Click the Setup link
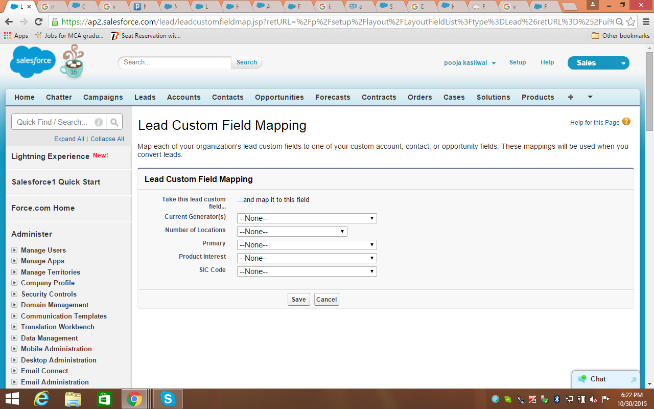Screen dimensions: 654x409 518,62
